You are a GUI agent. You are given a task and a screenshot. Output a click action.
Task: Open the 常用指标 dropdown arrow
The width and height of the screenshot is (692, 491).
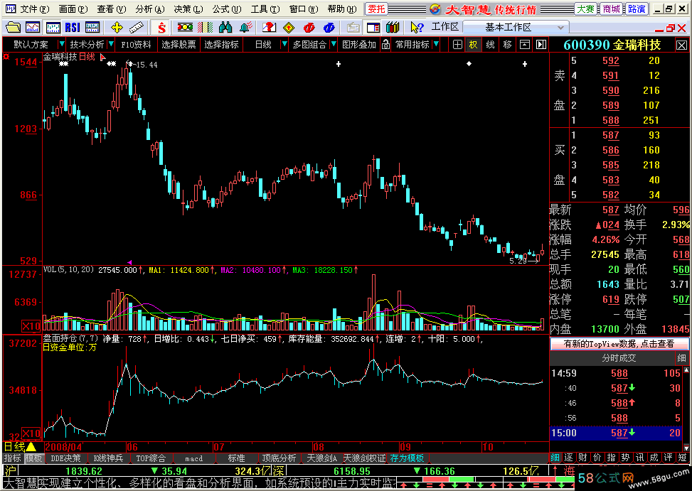click(x=436, y=44)
